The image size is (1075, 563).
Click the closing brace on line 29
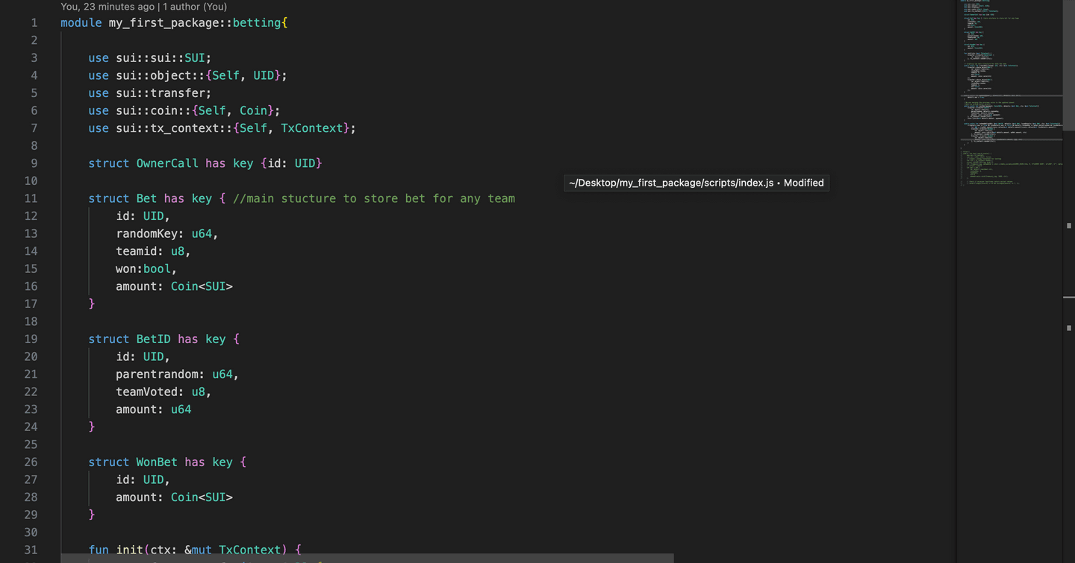tap(92, 515)
